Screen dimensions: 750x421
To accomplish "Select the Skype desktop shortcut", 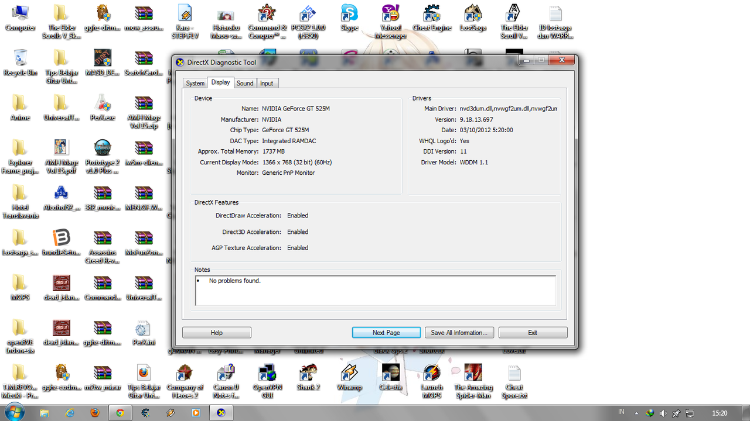I will (x=349, y=18).
